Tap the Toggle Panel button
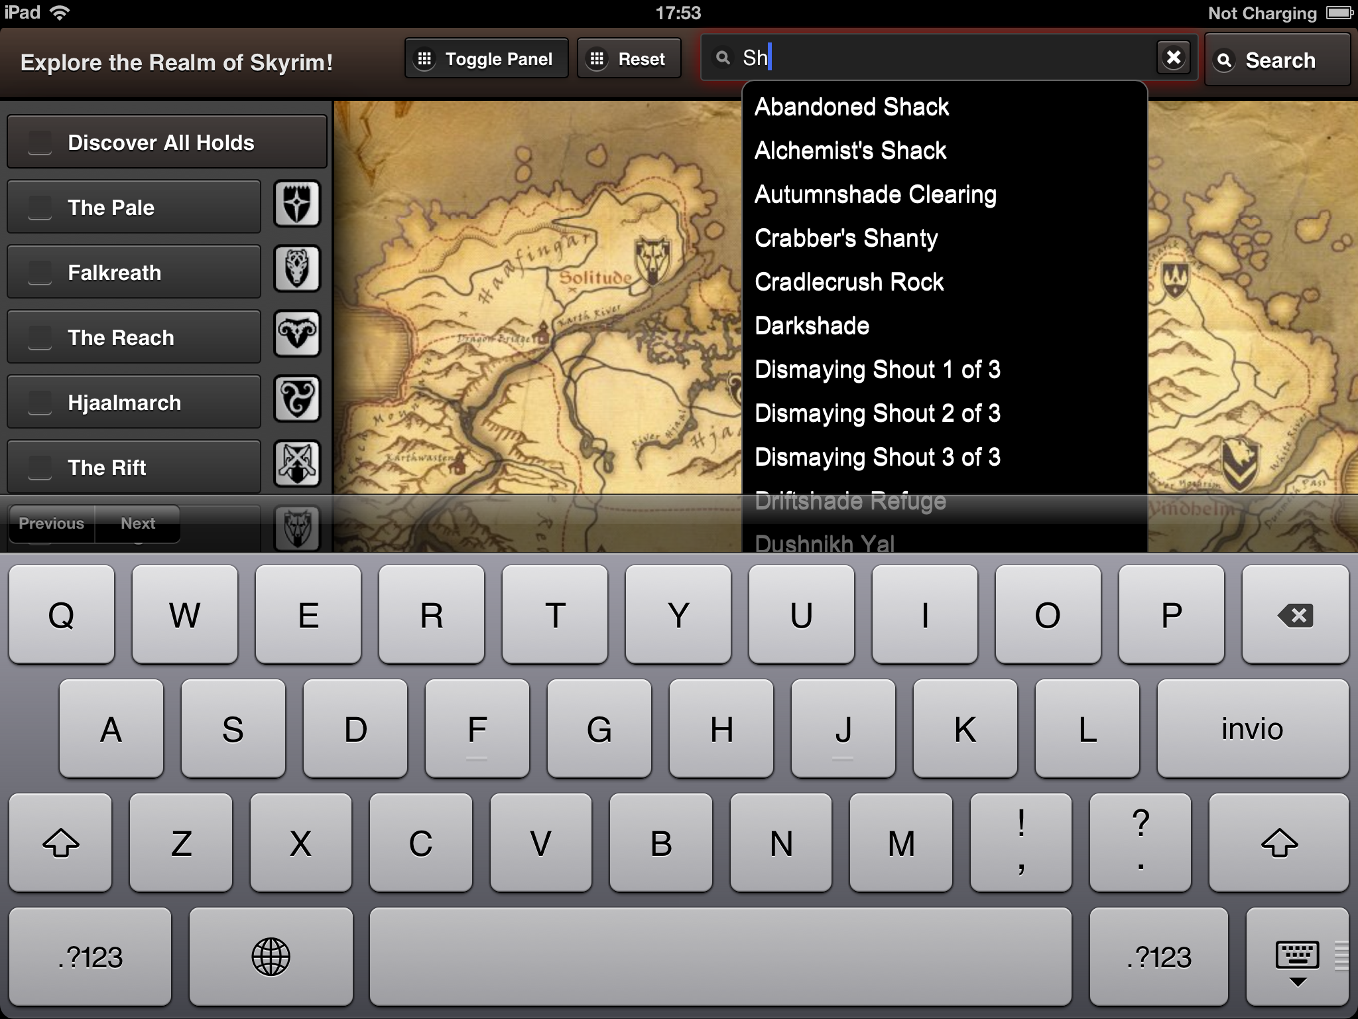Viewport: 1358px width, 1019px height. coord(486,59)
